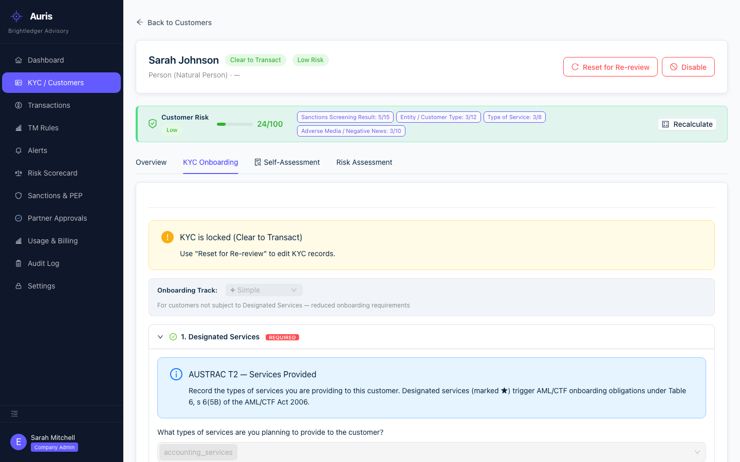The image size is (740, 462).
Task: Click the Clear to Transact status badge
Action: click(x=255, y=60)
